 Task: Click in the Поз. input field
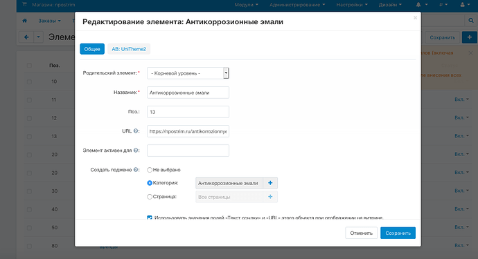(x=188, y=112)
